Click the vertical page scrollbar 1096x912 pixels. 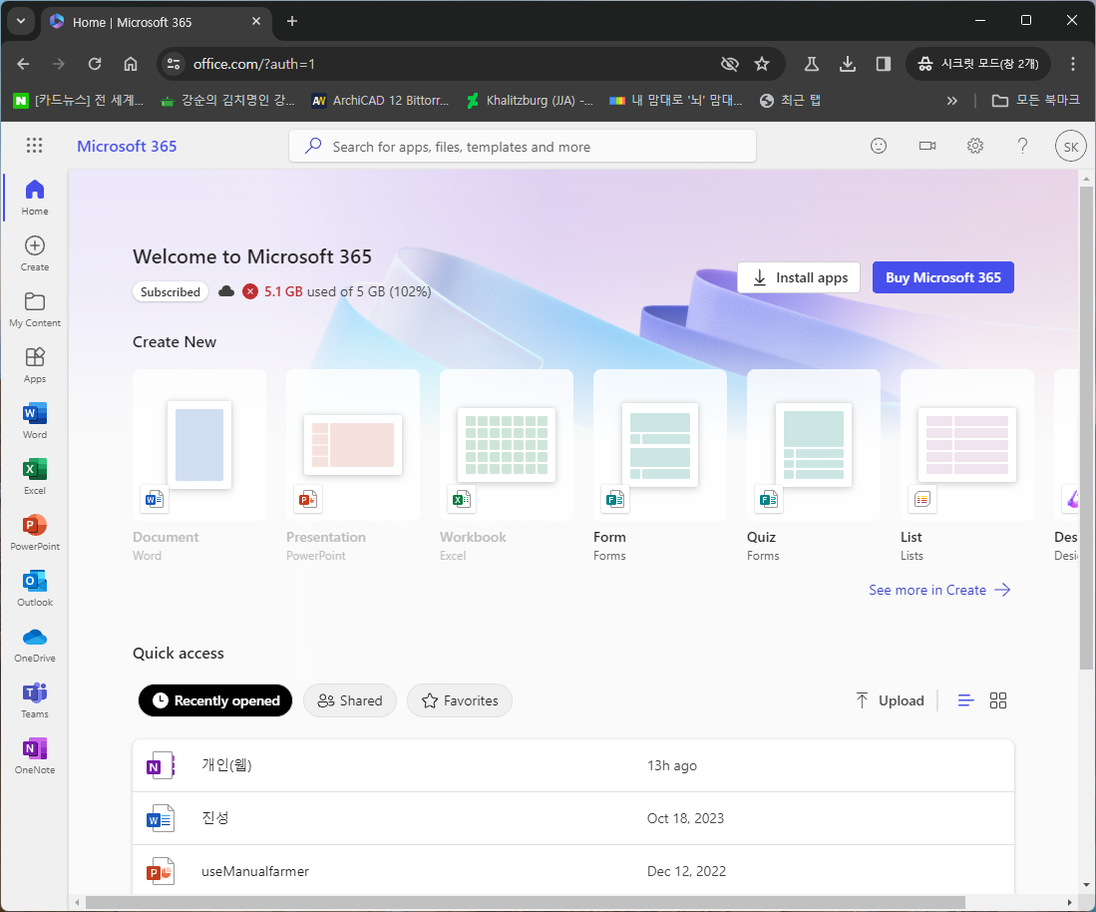coord(1086,428)
